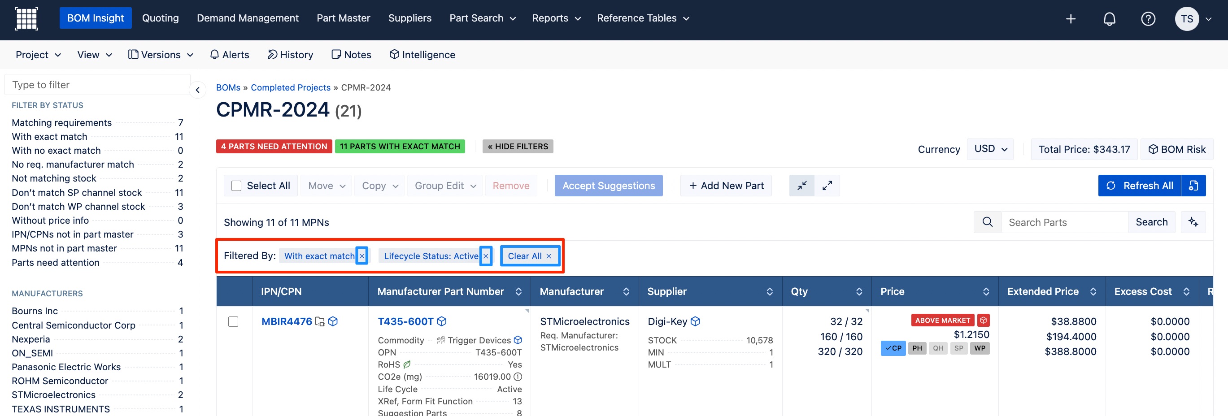The width and height of the screenshot is (1228, 416).
Task: Sort by the Excess Cost column
Action: 1186,292
